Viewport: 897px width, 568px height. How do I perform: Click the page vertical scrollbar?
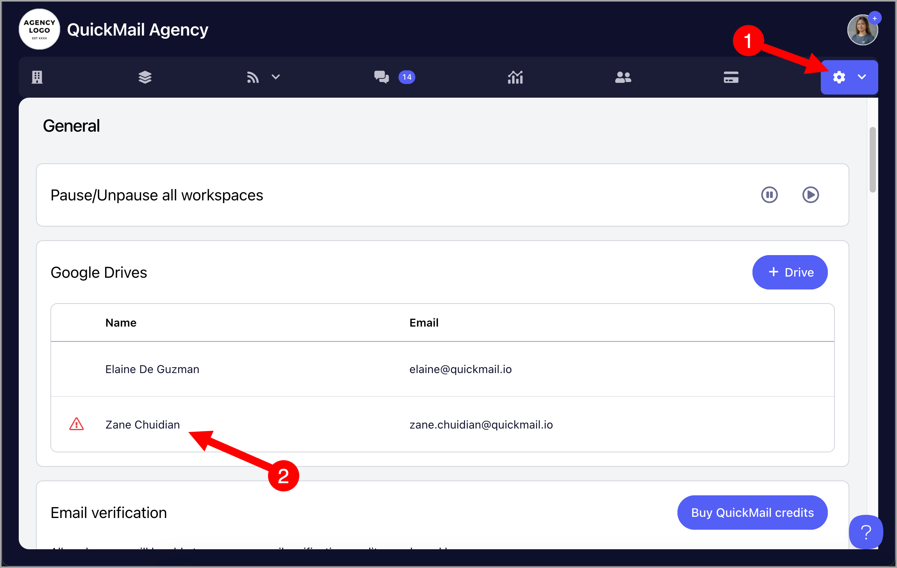pos(873,160)
